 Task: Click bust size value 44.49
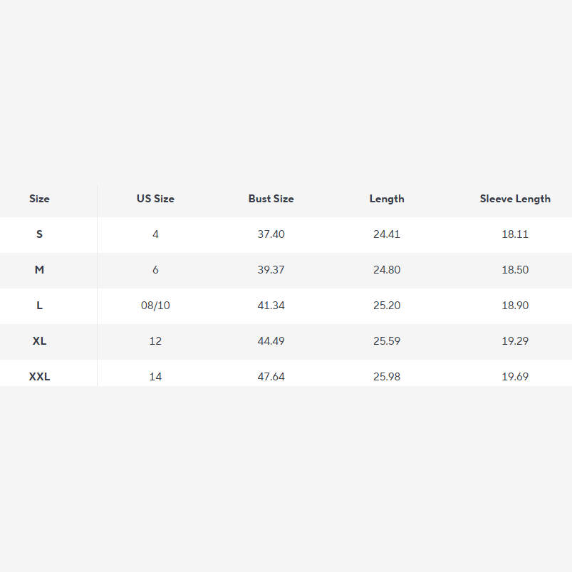pos(271,340)
